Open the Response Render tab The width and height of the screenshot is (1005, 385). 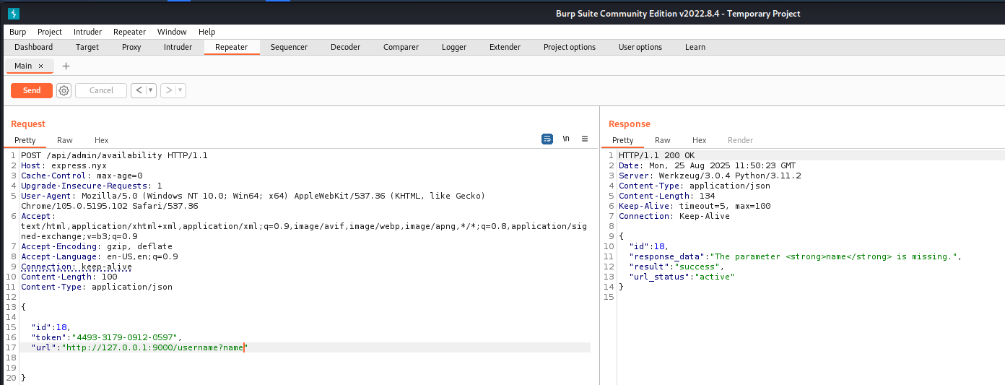740,140
